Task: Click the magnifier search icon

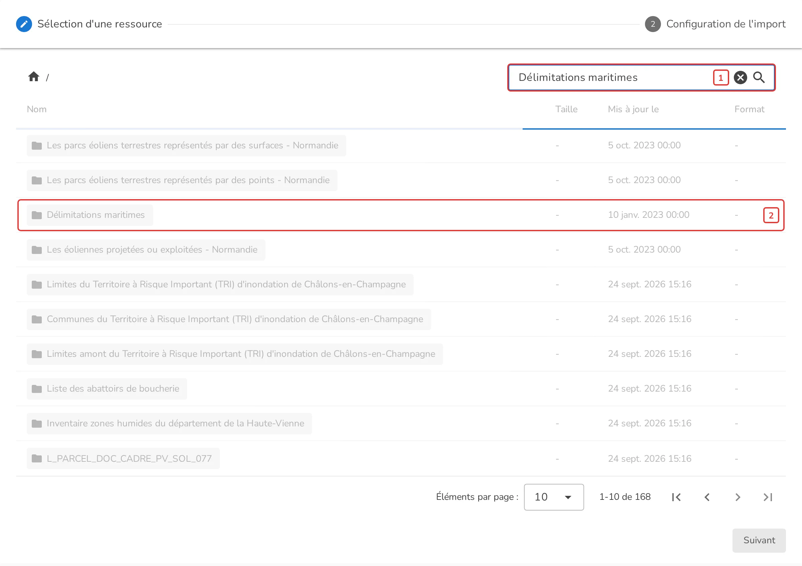Action: [759, 78]
